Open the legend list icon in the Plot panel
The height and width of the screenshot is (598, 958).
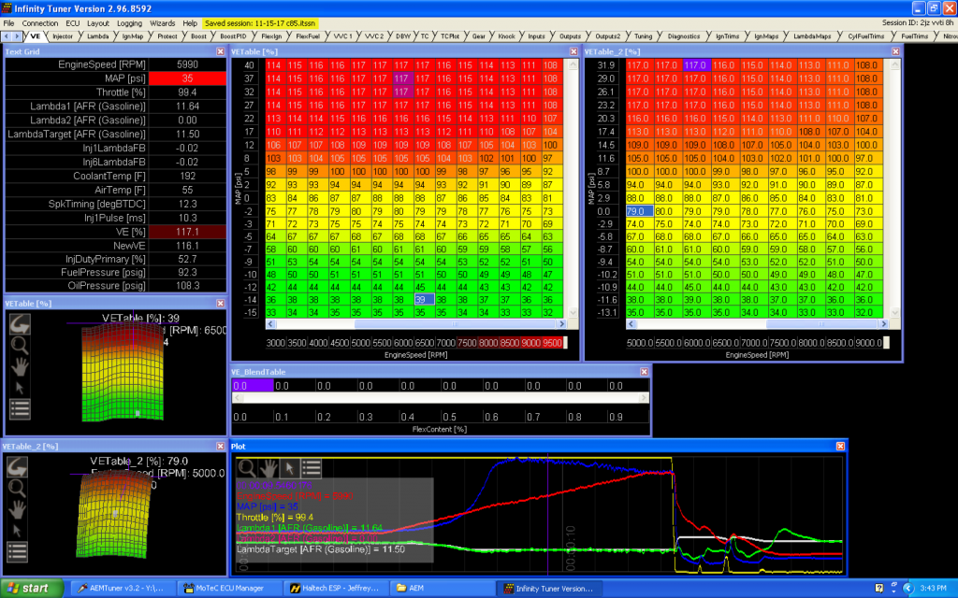click(x=310, y=469)
